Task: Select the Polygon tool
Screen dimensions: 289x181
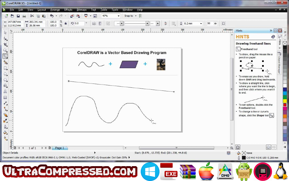Action: point(5,80)
